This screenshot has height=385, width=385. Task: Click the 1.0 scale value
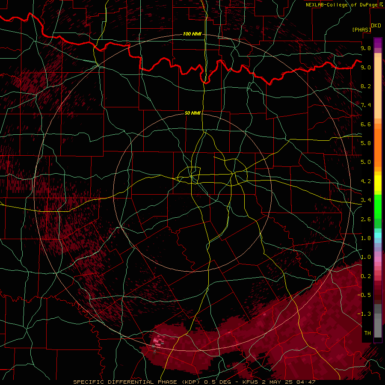[366, 257]
